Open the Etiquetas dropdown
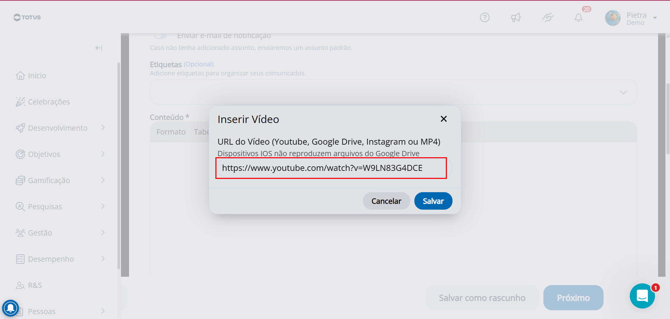Viewport: 670px width, 319px height. (393, 92)
